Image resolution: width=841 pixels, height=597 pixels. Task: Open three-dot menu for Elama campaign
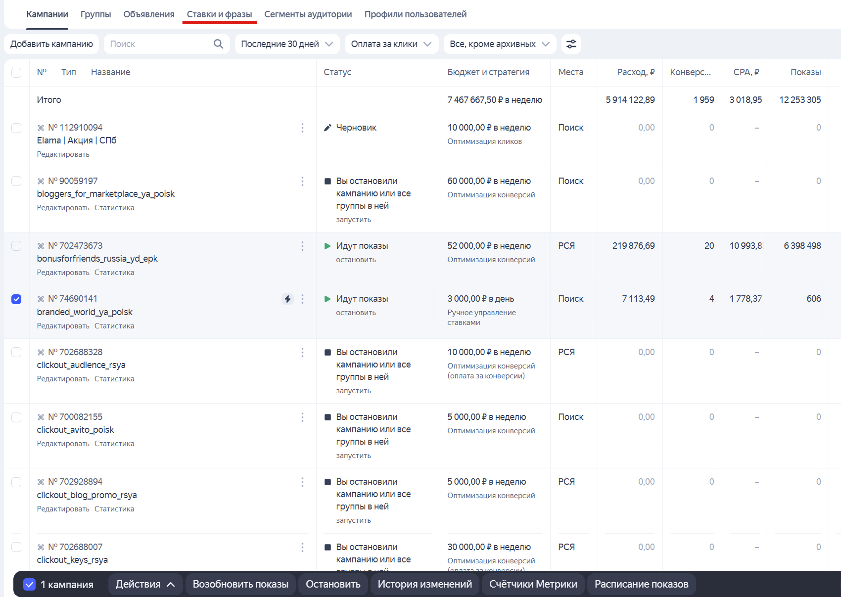point(302,128)
